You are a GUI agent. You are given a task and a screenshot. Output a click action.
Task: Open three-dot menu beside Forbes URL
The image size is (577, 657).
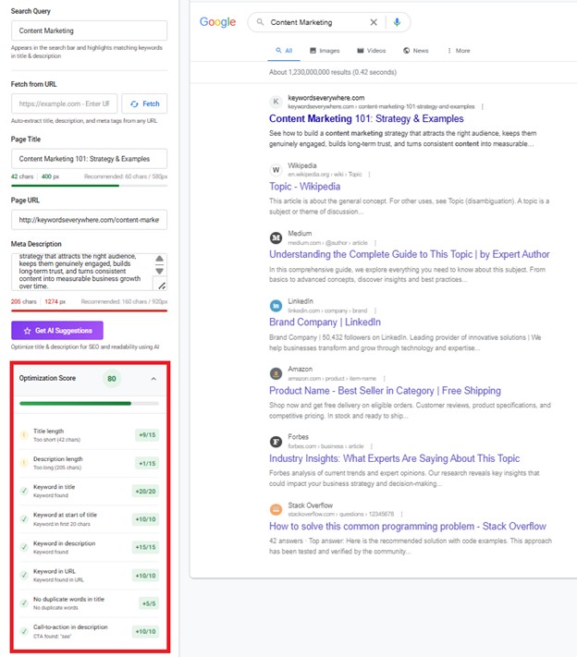click(372, 446)
